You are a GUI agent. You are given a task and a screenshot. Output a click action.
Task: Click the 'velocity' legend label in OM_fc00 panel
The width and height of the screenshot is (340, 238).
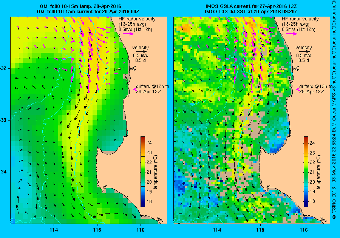[x=141, y=48]
